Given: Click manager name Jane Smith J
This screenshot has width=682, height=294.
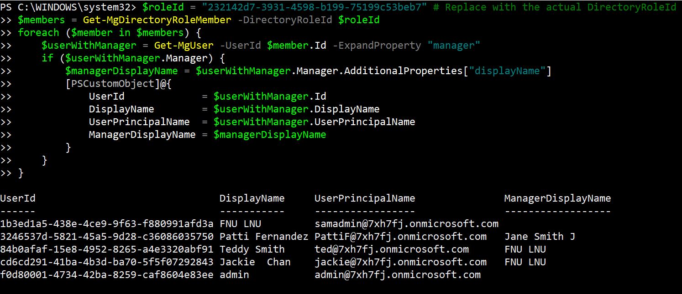Looking at the screenshot, I should (540, 237).
